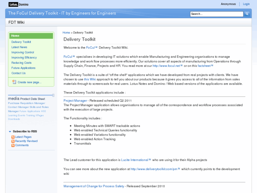Viewport: 257px width, 193px height.
Task: Open the Latest Pages RSS feed icon
Action: pos(13,137)
